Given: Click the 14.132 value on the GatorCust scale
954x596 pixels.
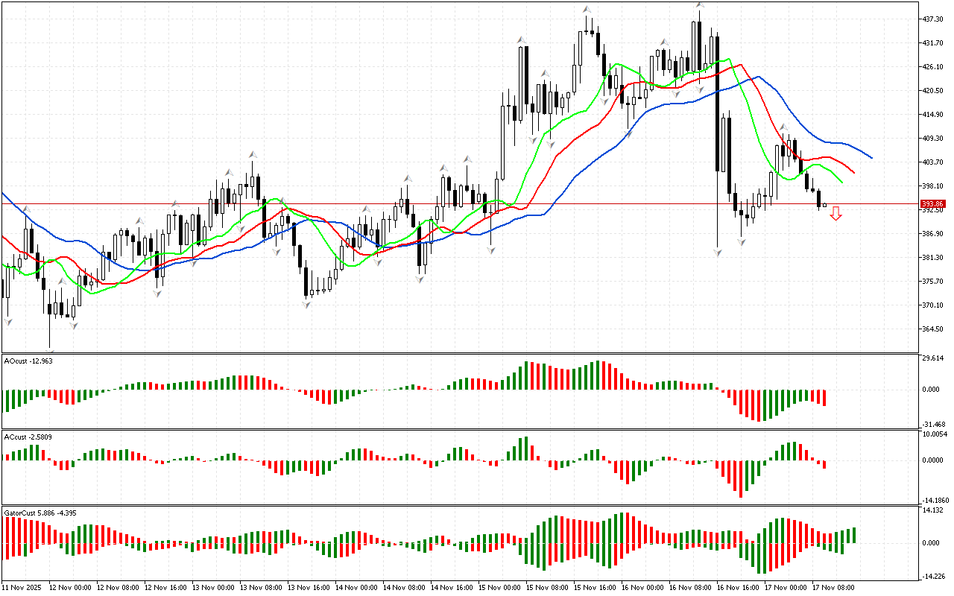Looking at the screenshot, I should 933,510.
